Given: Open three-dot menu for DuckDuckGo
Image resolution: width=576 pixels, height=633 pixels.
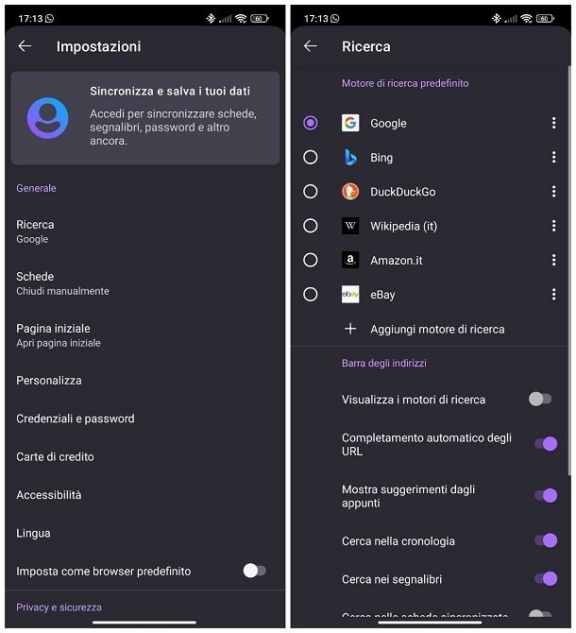Looking at the screenshot, I should click(x=553, y=192).
